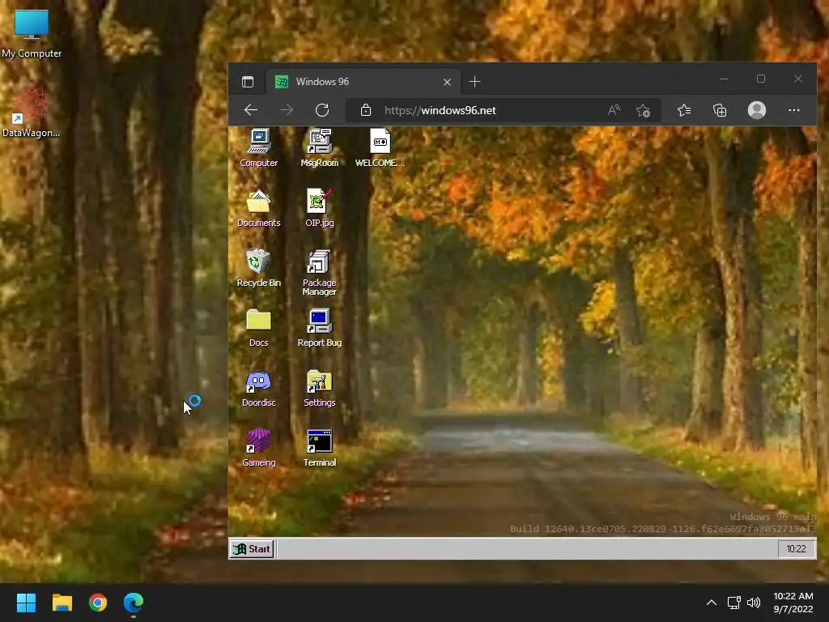Launch the Terminal shortcut
The height and width of the screenshot is (622, 829).
(319, 447)
